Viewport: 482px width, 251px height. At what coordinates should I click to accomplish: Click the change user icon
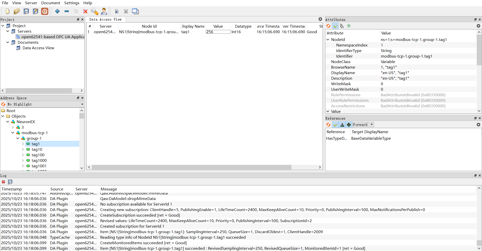pyautogui.click(x=104, y=11)
